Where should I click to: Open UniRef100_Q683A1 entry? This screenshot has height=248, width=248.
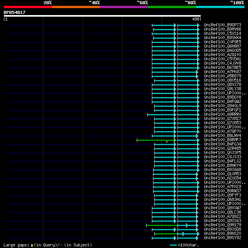[x=222, y=200]
